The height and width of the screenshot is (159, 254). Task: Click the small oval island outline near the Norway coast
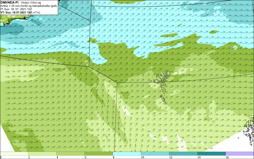[239, 138]
